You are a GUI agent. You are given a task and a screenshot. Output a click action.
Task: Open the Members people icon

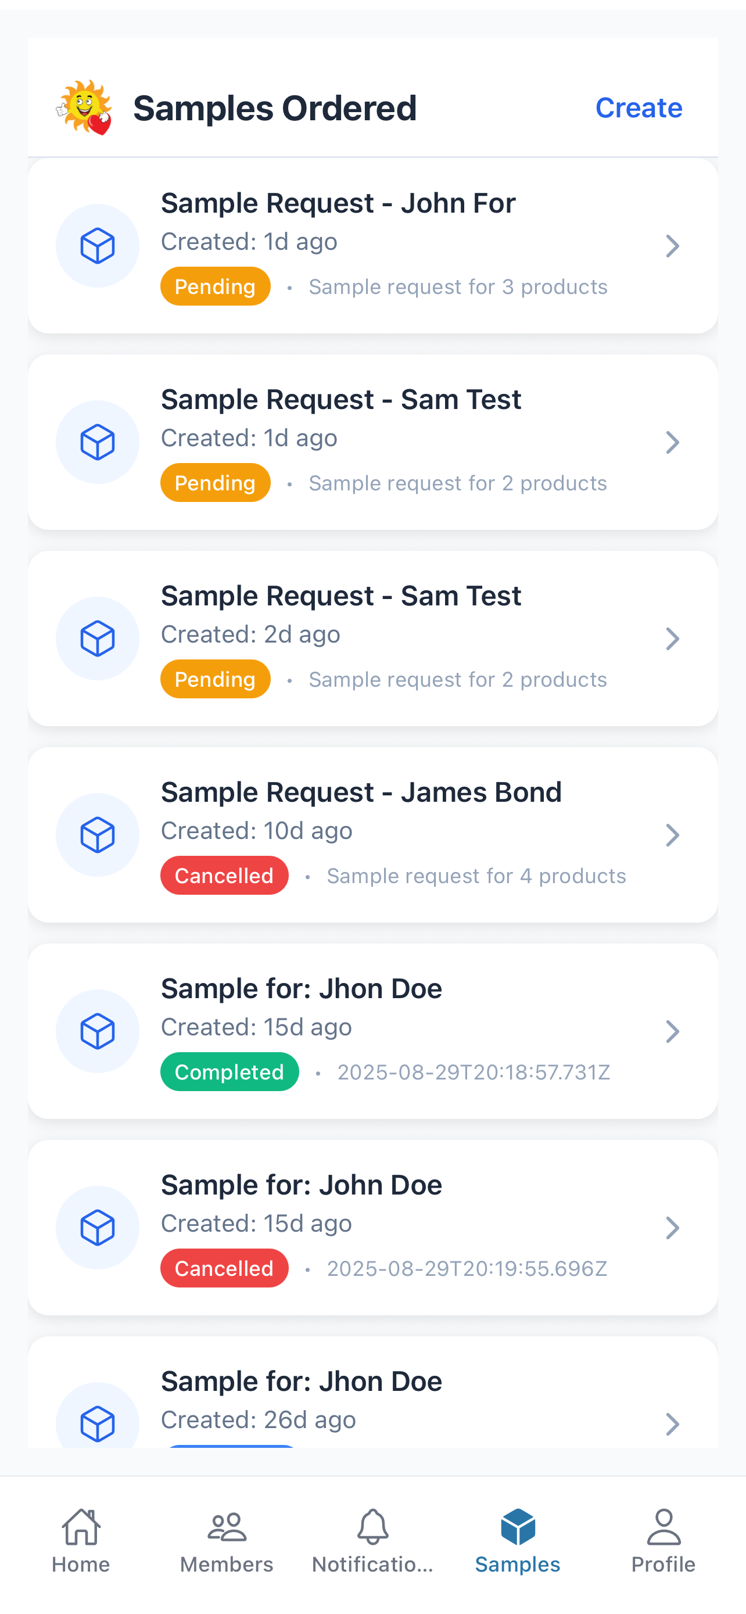(x=227, y=1526)
